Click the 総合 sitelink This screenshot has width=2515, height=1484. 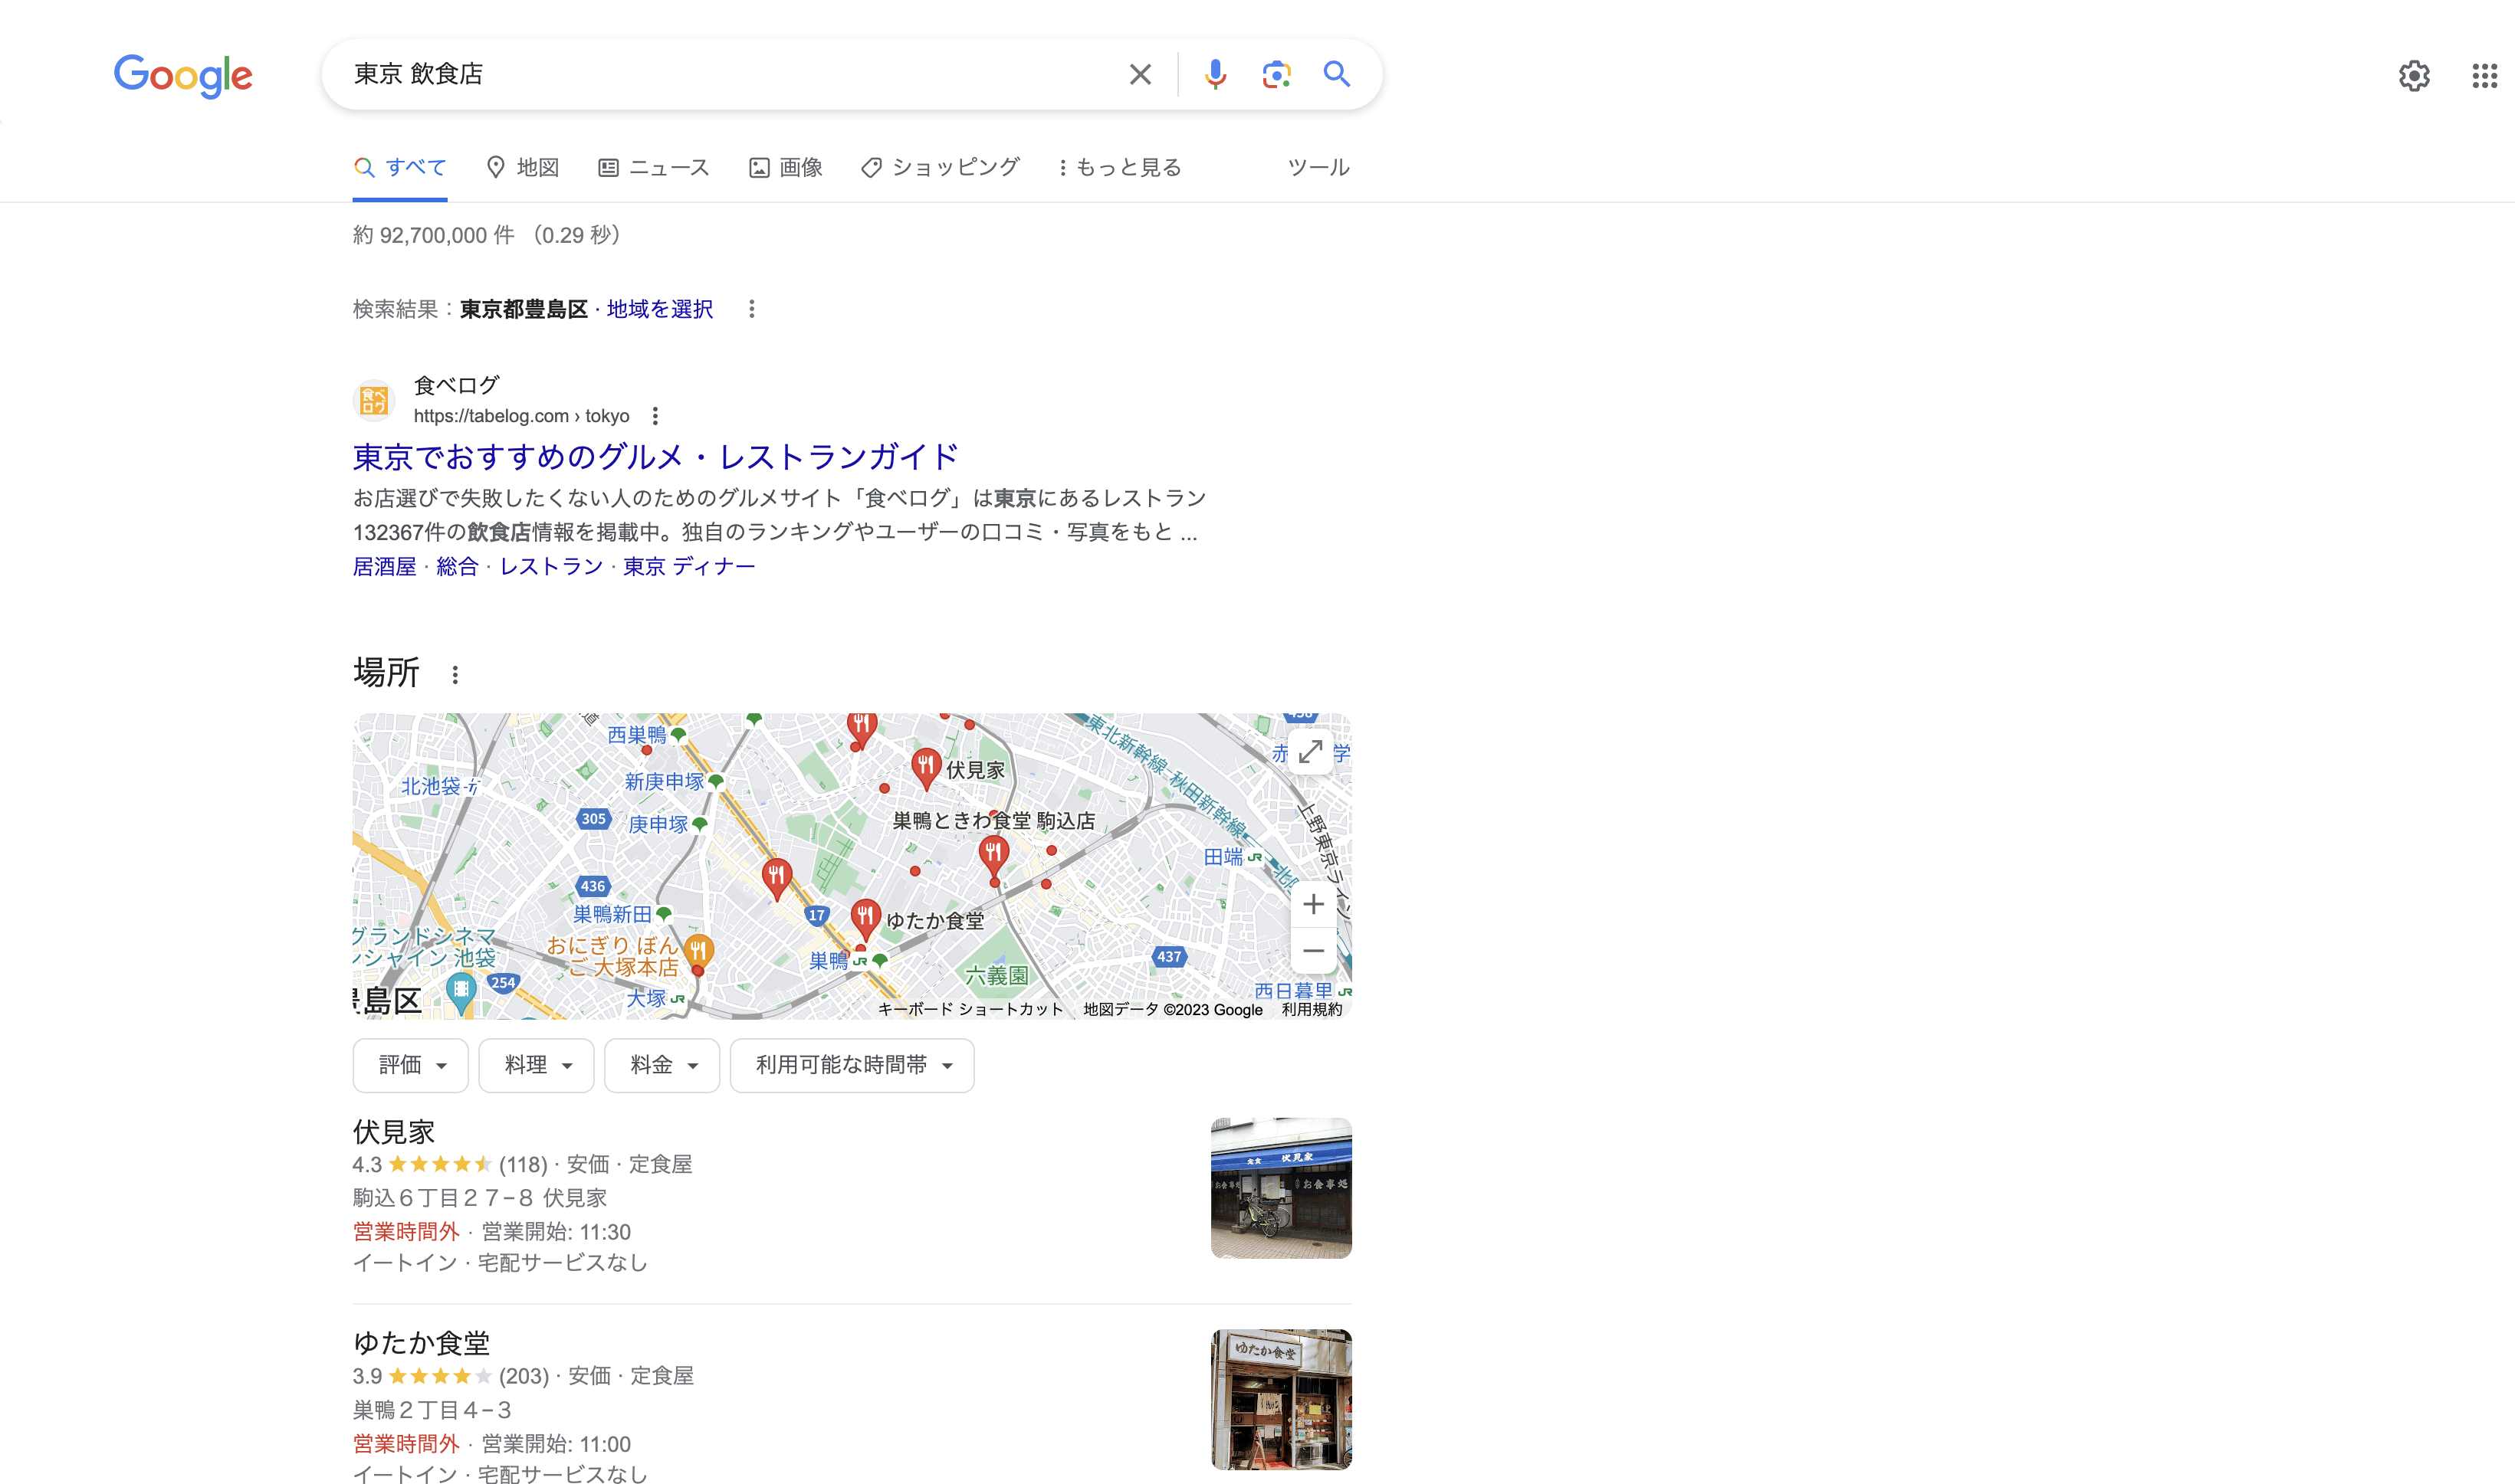tap(457, 567)
